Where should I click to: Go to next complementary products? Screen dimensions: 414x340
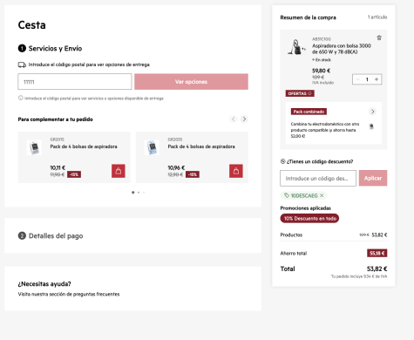click(x=244, y=119)
